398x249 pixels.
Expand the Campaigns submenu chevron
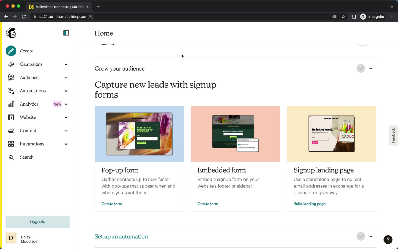point(66,64)
